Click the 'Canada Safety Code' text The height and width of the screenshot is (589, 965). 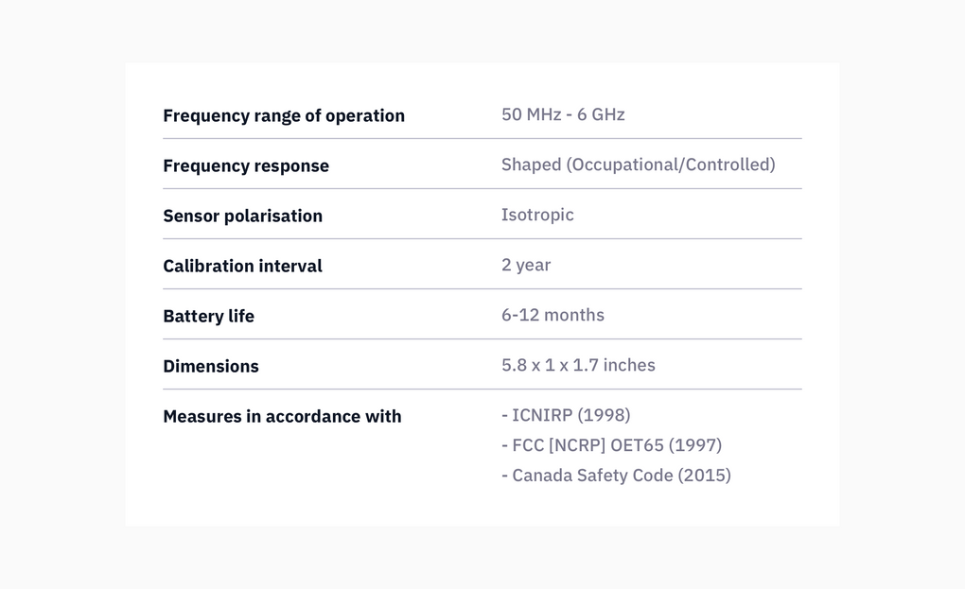point(592,476)
